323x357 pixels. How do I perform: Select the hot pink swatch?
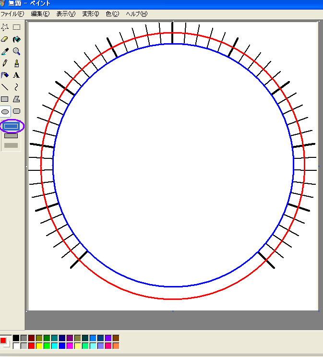(108, 346)
